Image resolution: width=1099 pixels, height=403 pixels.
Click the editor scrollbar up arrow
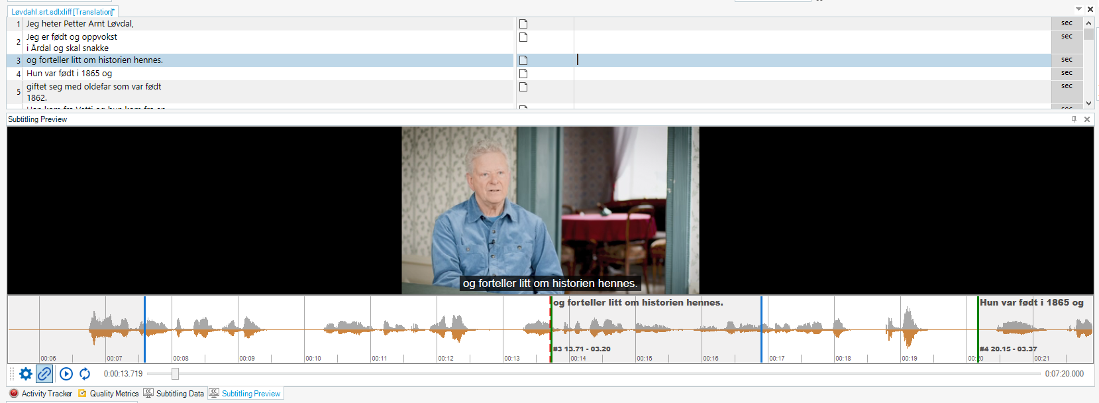[1088, 23]
